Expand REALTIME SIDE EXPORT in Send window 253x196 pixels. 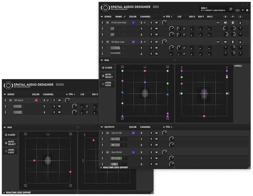pos(4,192)
